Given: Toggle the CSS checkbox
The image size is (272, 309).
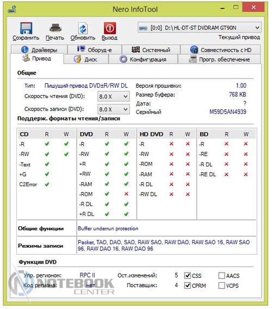Looking at the screenshot, I should coord(188,275).
